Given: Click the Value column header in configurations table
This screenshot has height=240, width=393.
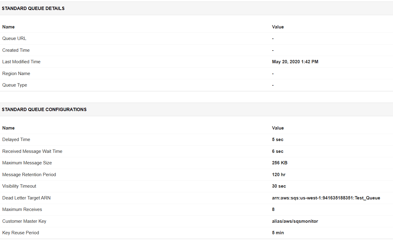Looking at the screenshot, I should (278, 128).
